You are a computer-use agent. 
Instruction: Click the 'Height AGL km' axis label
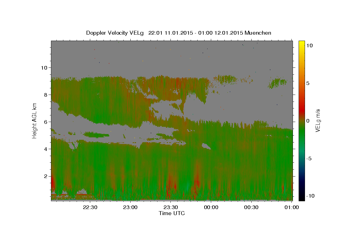point(35,120)
